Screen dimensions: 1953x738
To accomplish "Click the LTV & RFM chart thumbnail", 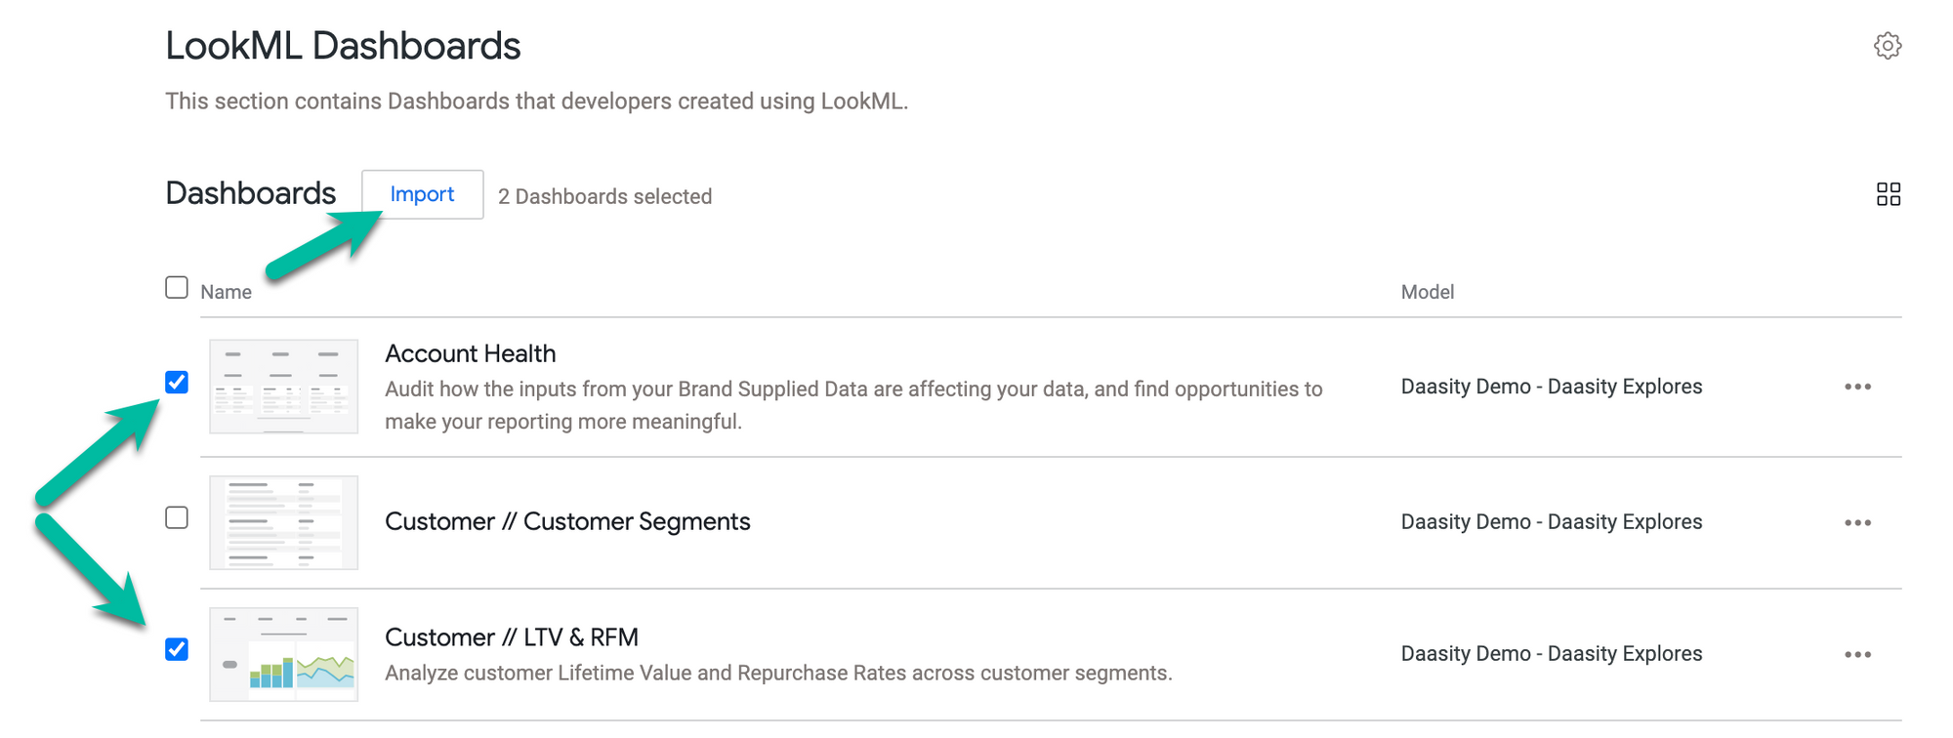I will 283,654.
